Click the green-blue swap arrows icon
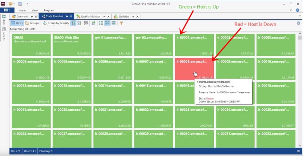The width and height of the screenshot is (303, 156). pyautogui.click(x=94, y=23)
